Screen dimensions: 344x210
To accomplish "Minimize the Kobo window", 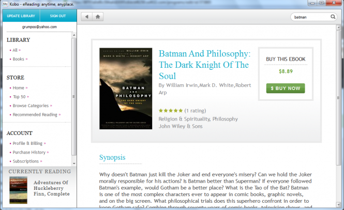I will click(x=312, y=3).
